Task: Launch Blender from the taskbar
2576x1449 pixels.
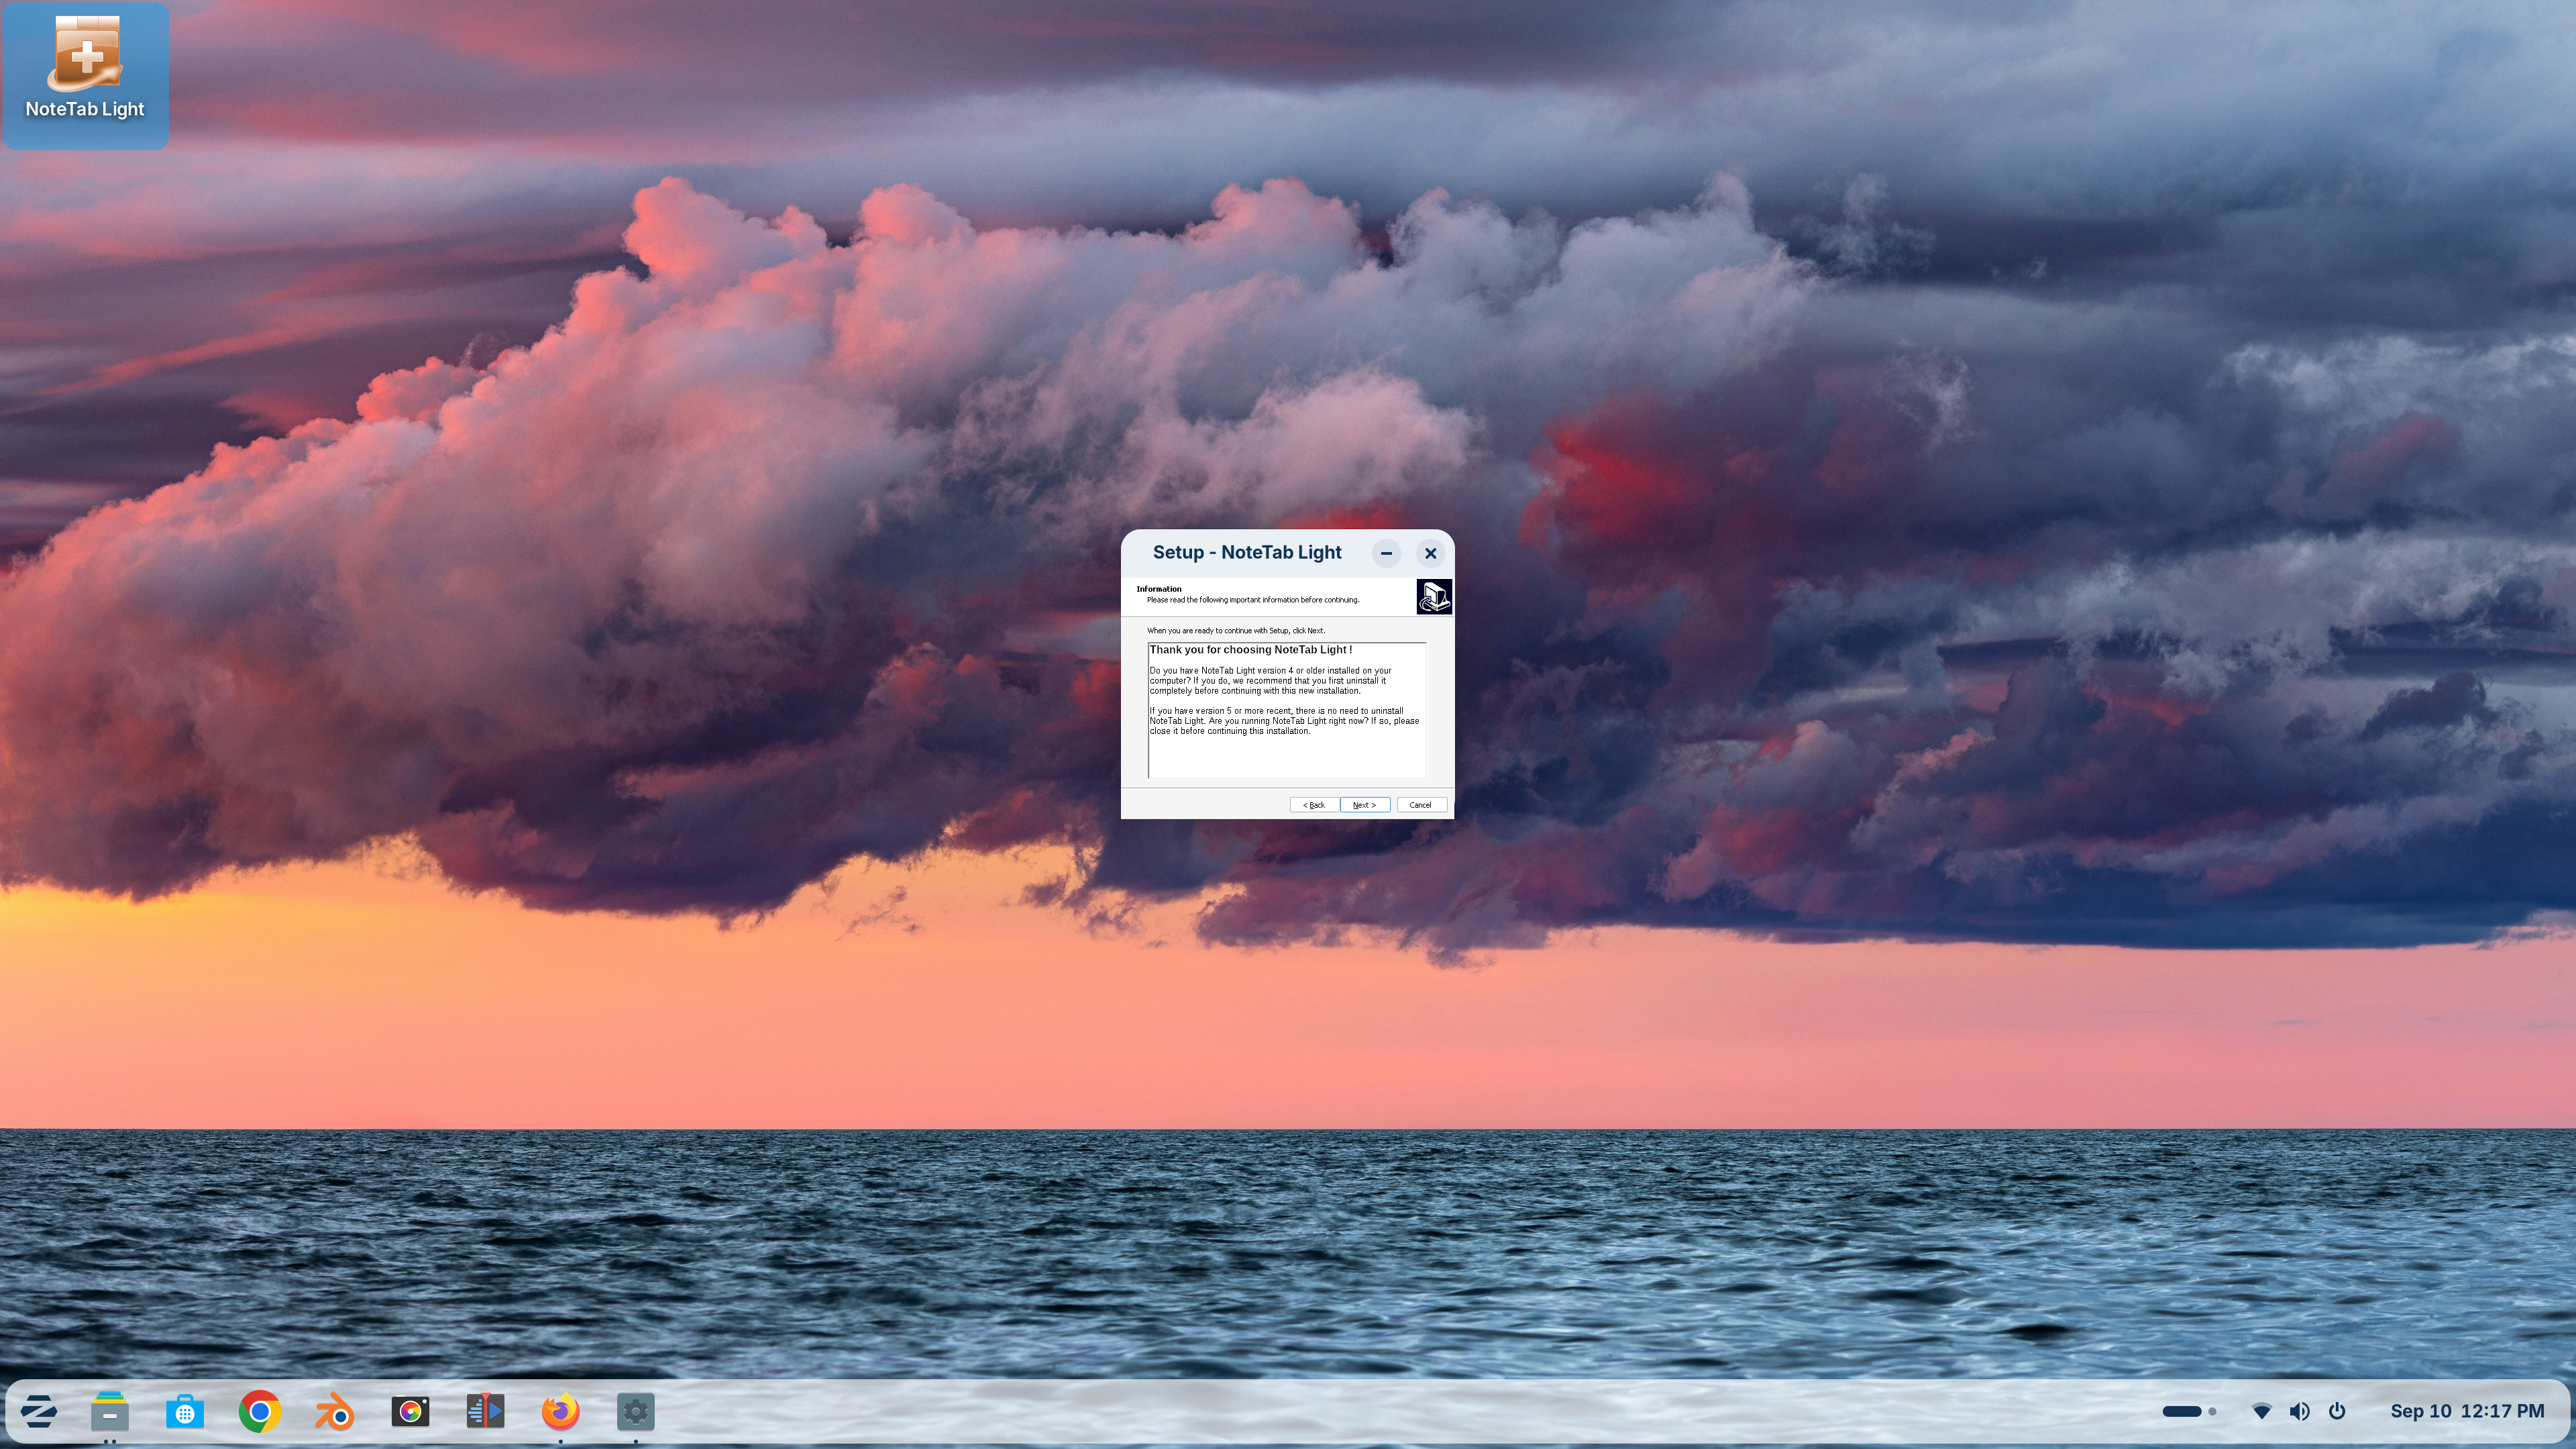Action: (335, 1412)
